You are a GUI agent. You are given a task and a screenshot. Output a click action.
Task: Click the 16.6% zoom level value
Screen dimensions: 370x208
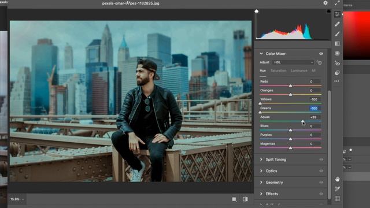tap(14, 199)
